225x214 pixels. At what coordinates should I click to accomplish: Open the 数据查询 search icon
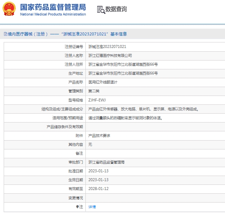coord(101,10)
